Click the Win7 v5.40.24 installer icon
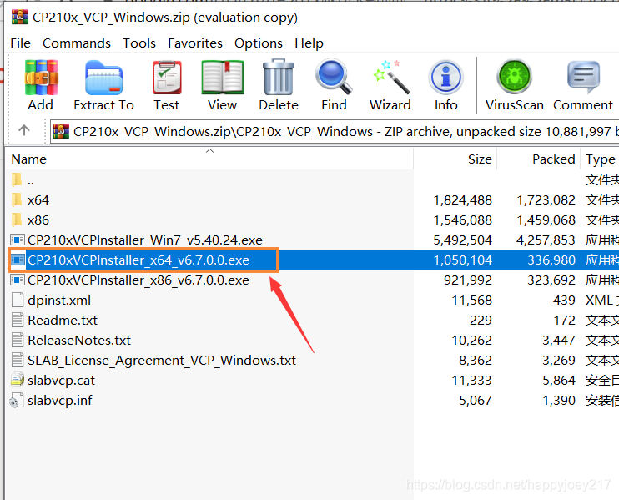 (18, 240)
